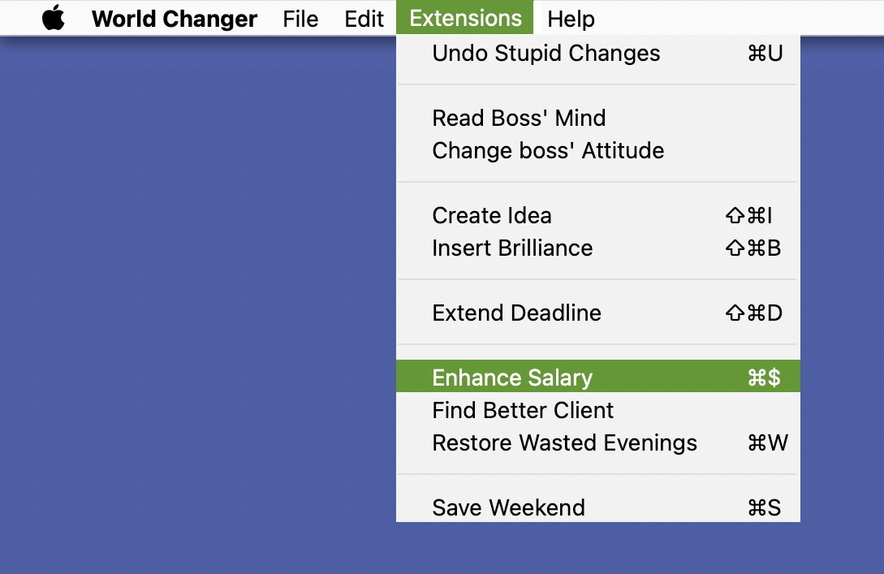The width and height of the screenshot is (884, 574).
Task: Close the open Extensions menu
Action: click(x=465, y=18)
